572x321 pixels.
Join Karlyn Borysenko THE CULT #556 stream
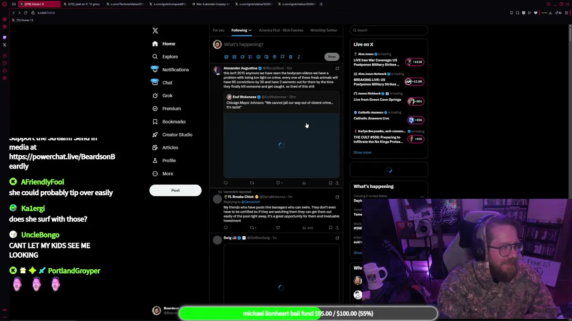click(388, 137)
